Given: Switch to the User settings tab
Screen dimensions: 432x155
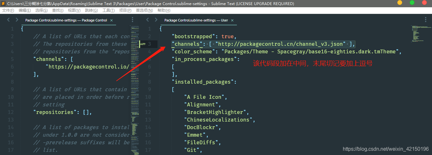Looking at the screenshot, I should click(196, 20).
